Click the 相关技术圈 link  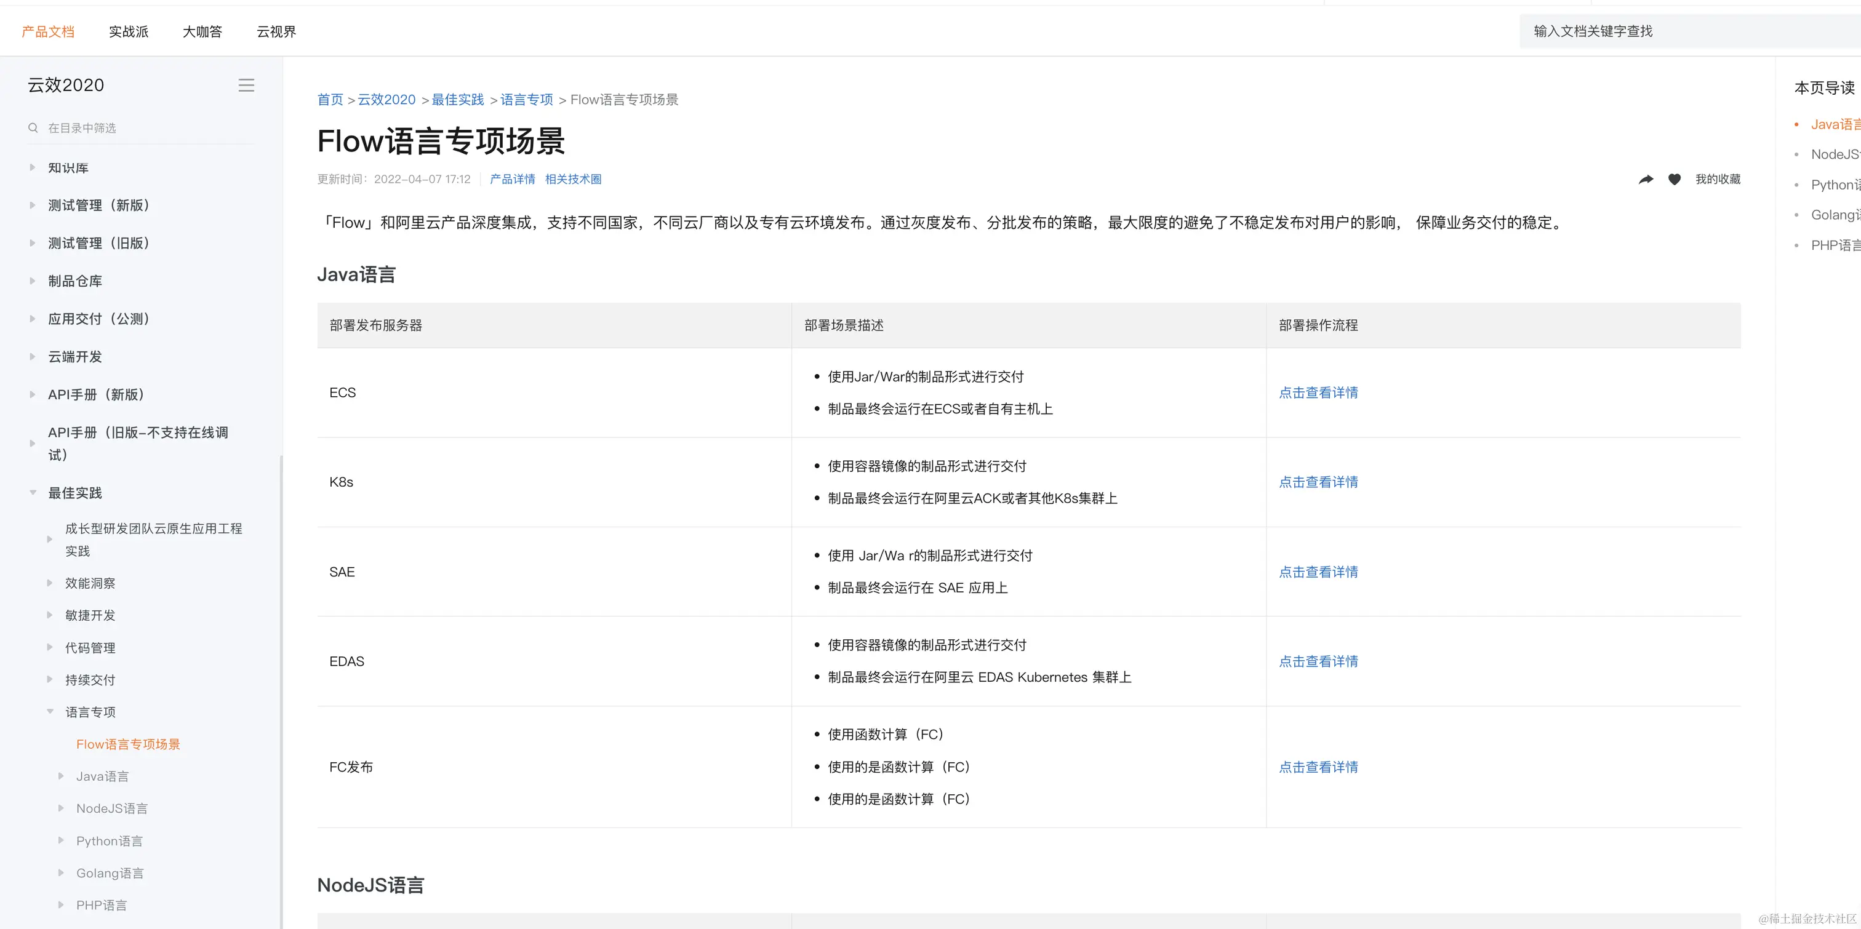573,179
